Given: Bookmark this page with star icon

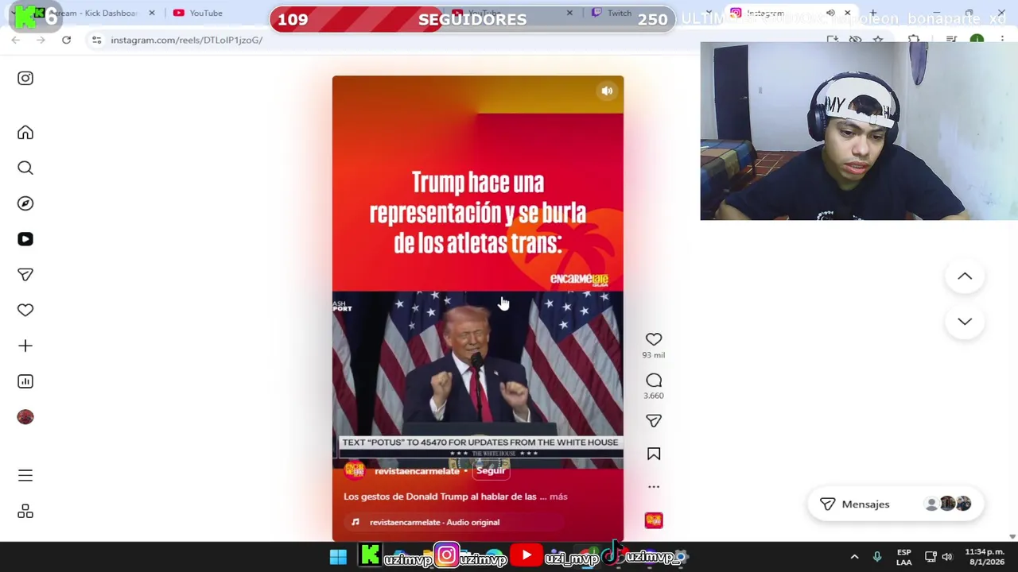Looking at the screenshot, I should click(878, 40).
